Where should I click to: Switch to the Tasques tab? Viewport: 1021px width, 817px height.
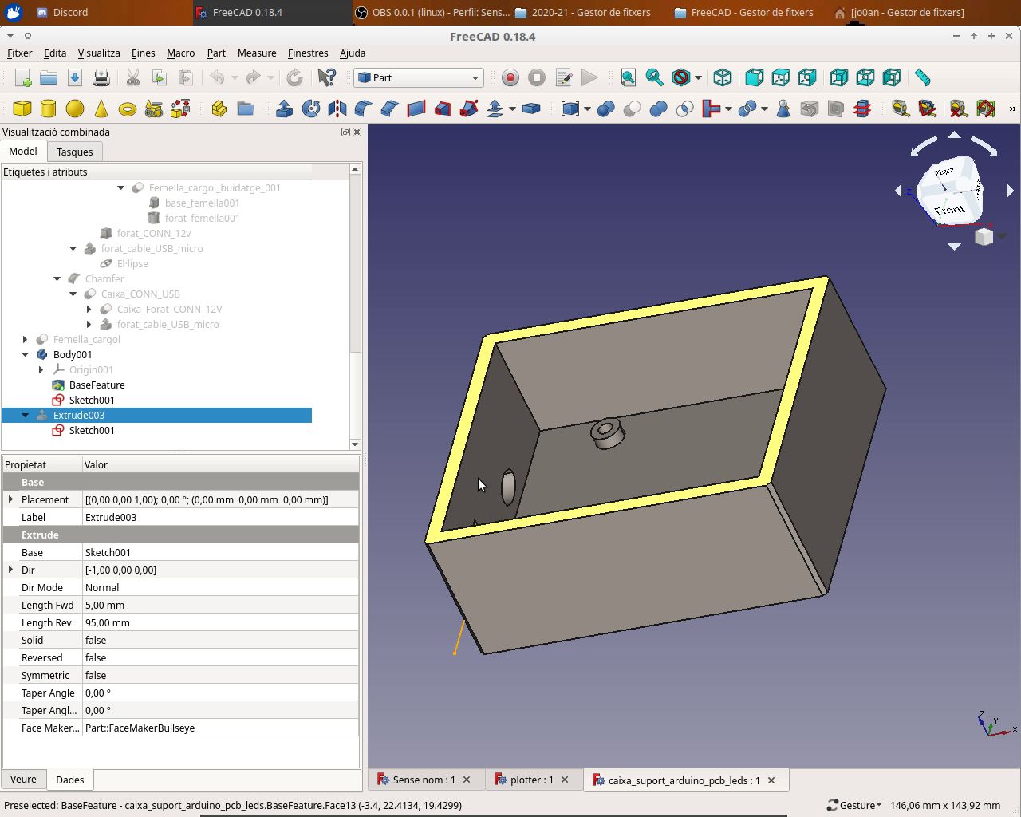click(74, 152)
